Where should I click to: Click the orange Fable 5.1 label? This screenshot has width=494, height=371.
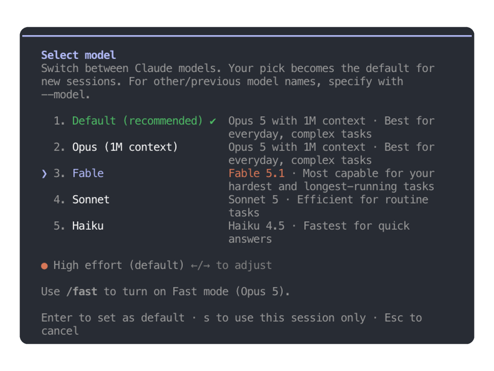(x=256, y=173)
